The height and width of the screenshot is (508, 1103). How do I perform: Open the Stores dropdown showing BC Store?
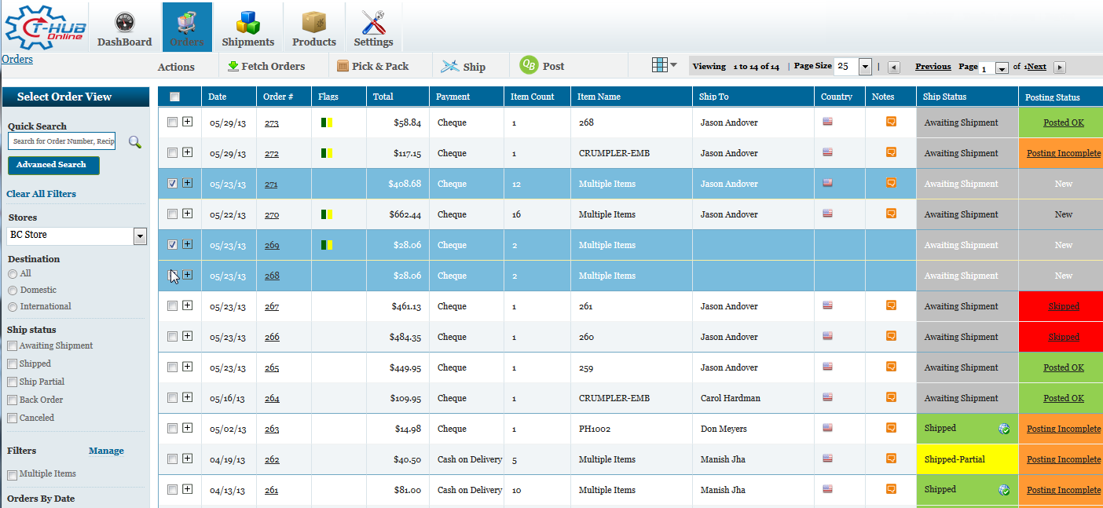(141, 236)
